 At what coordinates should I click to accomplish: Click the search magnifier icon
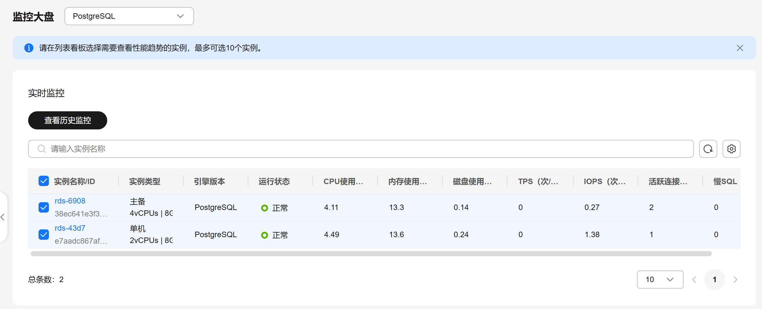point(41,149)
